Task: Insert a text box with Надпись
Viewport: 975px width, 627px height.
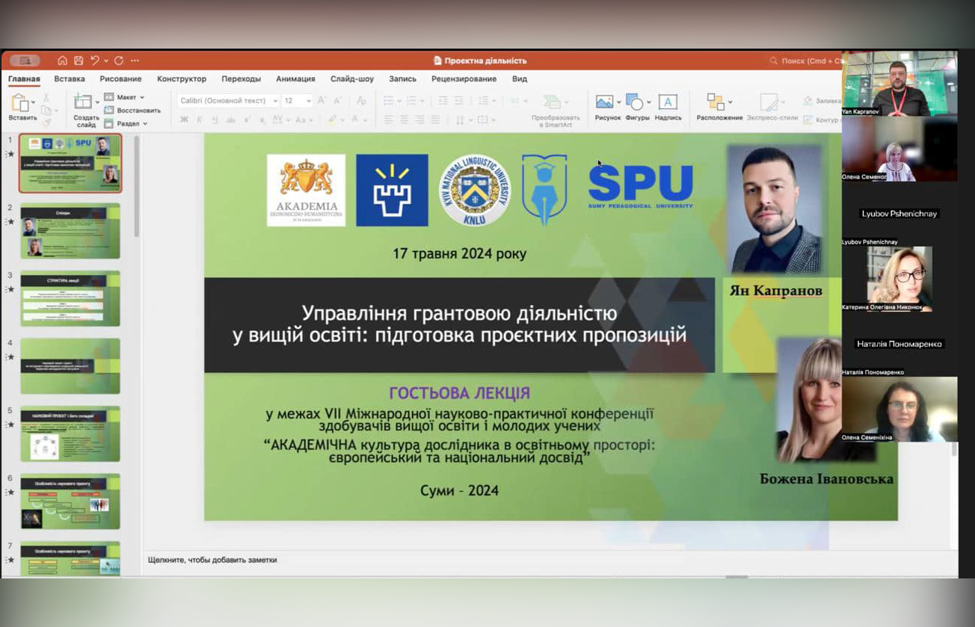Action: [x=668, y=102]
